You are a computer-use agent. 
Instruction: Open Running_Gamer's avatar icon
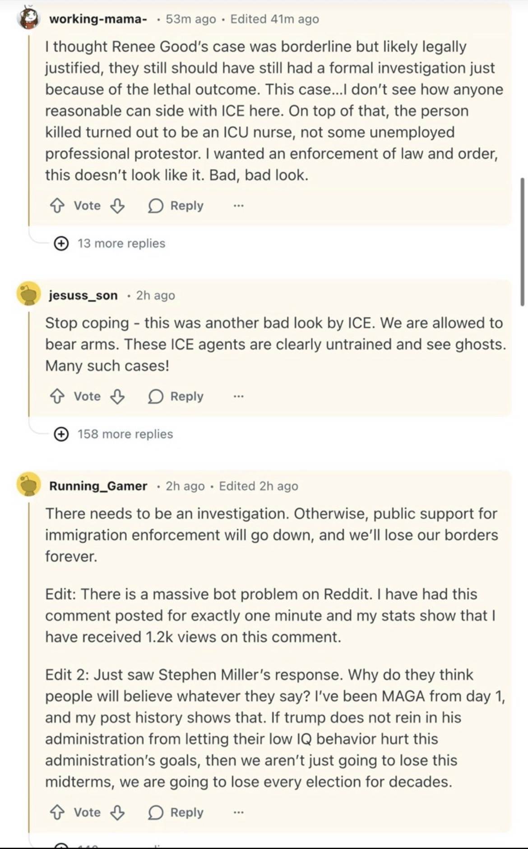[29, 485]
